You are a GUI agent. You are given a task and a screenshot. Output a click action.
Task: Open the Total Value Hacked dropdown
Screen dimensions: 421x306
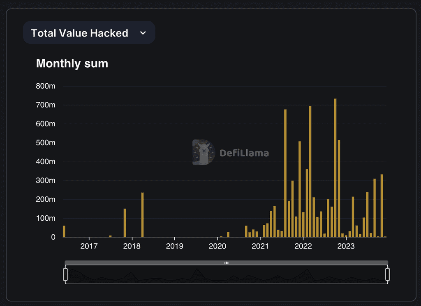click(x=89, y=33)
